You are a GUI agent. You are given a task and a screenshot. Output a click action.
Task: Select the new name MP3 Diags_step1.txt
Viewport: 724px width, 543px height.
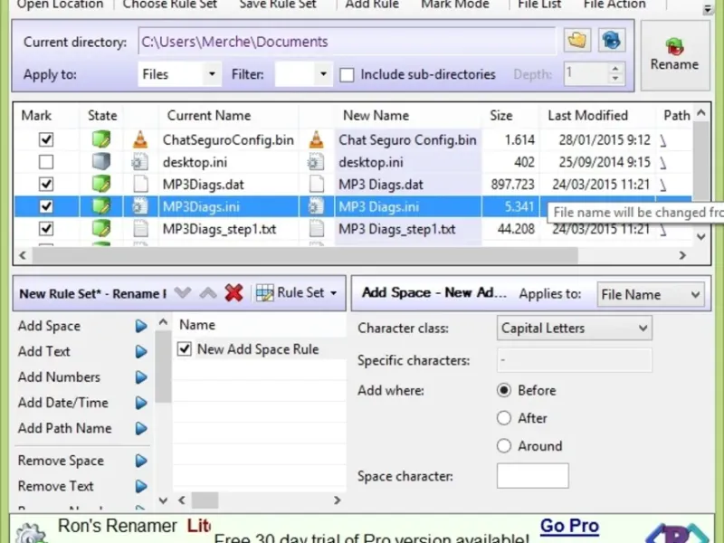click(x=397, y=229)
